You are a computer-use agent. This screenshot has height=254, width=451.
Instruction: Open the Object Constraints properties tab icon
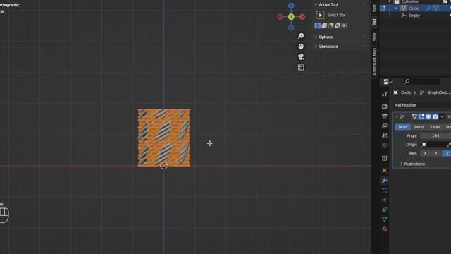click(384, 210)
